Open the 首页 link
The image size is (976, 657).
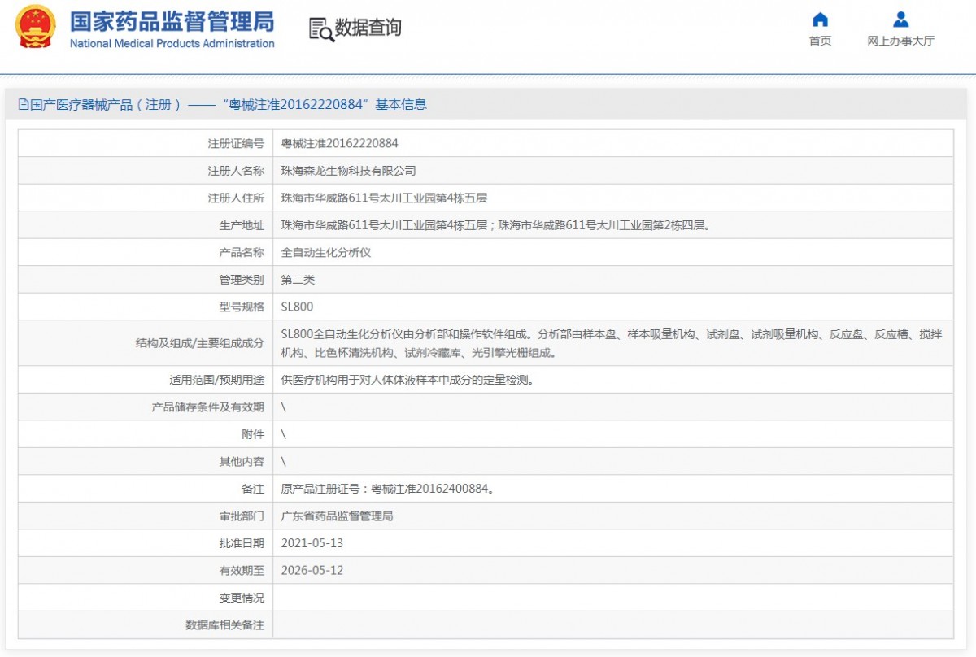820,41
